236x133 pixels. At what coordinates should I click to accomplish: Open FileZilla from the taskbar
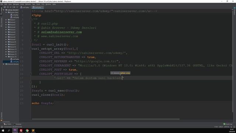pos(21,130)
